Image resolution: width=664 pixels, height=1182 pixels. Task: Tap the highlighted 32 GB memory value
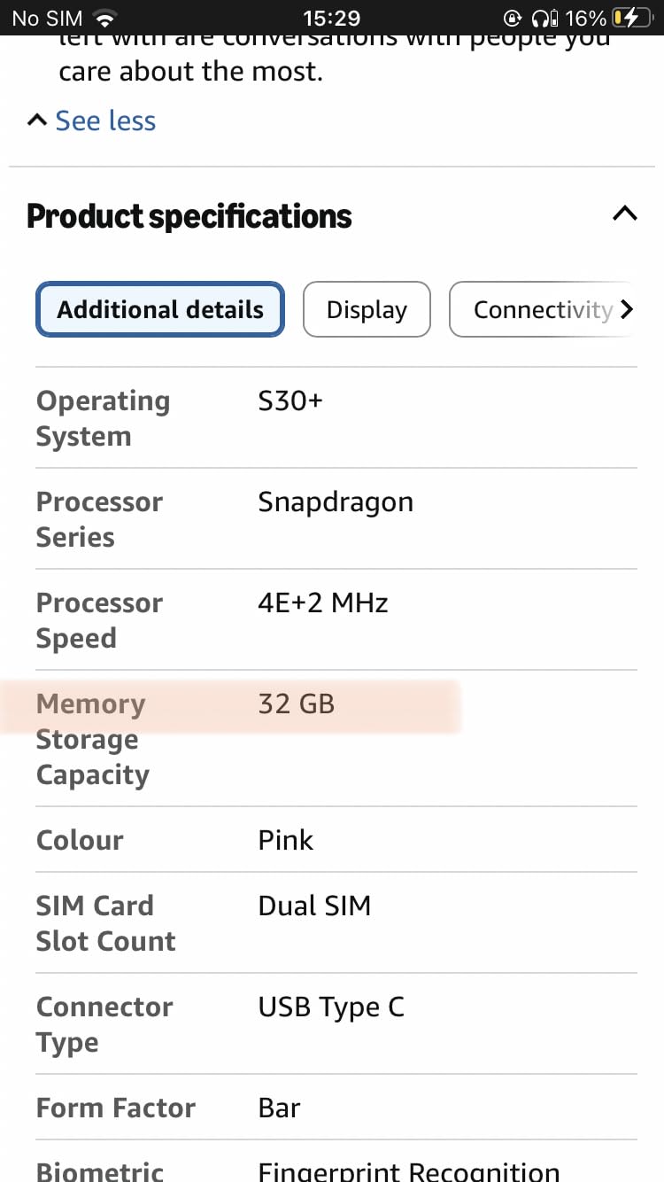coord(297,704)
